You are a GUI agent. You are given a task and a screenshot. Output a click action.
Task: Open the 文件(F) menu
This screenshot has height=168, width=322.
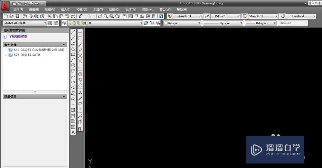18,9
